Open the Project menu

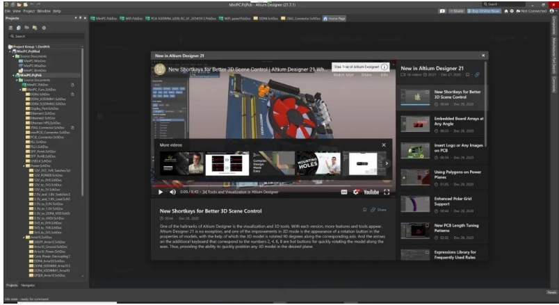[29, 11]
